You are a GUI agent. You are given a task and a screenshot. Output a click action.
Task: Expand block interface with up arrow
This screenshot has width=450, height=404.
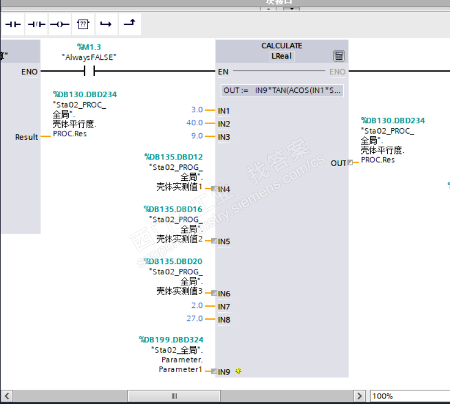click(x=268, y=9)
